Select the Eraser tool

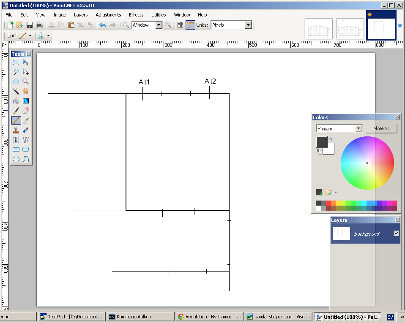click(x=25, y=111)
